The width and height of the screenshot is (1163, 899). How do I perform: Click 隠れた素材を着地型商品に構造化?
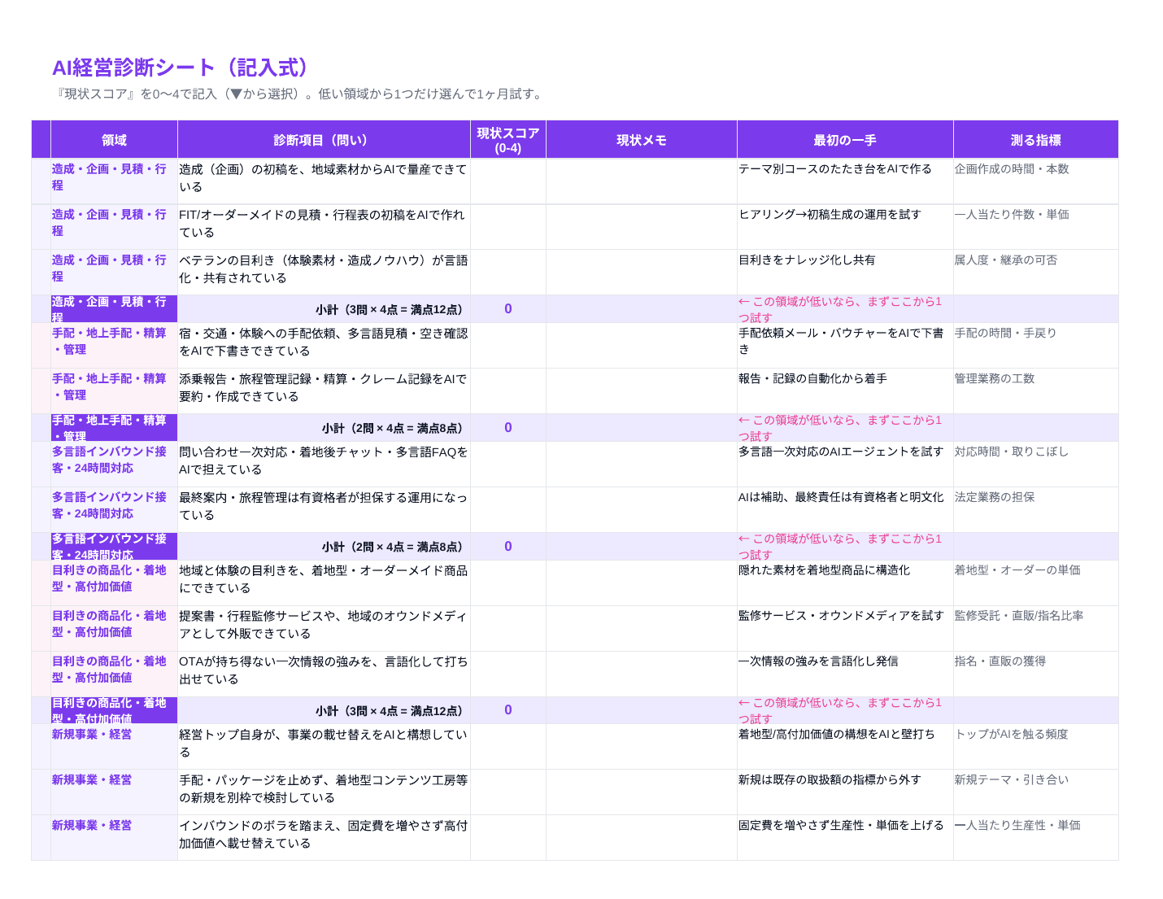coord(824,570)
